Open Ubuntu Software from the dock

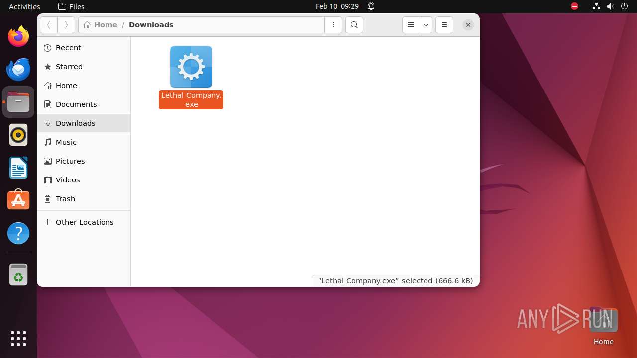click(x=18, y=200)
